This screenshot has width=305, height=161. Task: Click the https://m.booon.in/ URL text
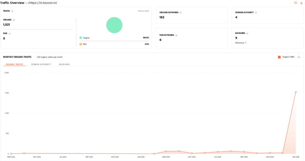[x=43, y=3]
